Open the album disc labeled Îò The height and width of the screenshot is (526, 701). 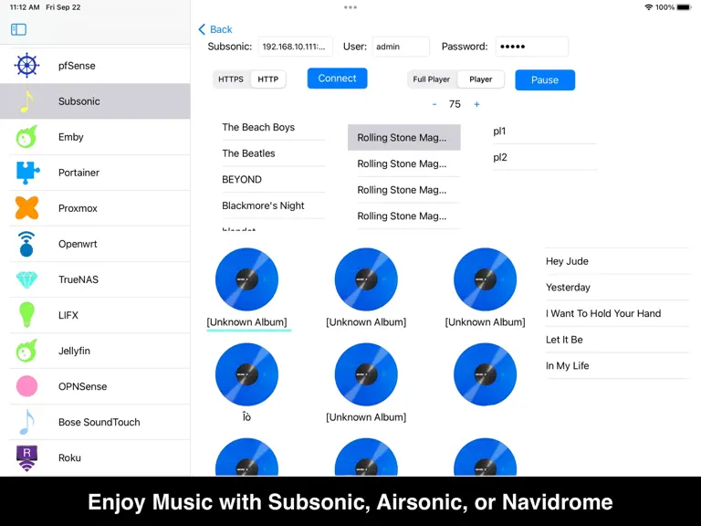point(246,374)
